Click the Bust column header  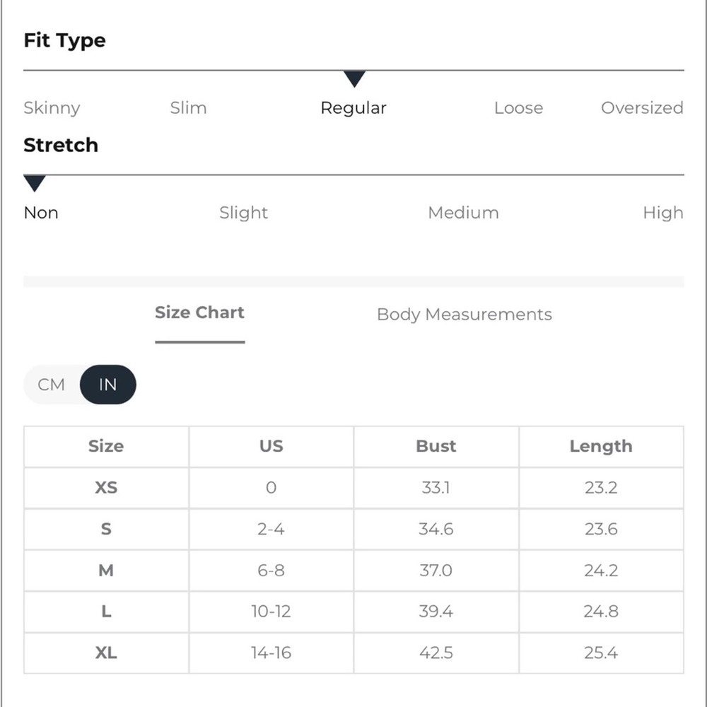[436, 446]
